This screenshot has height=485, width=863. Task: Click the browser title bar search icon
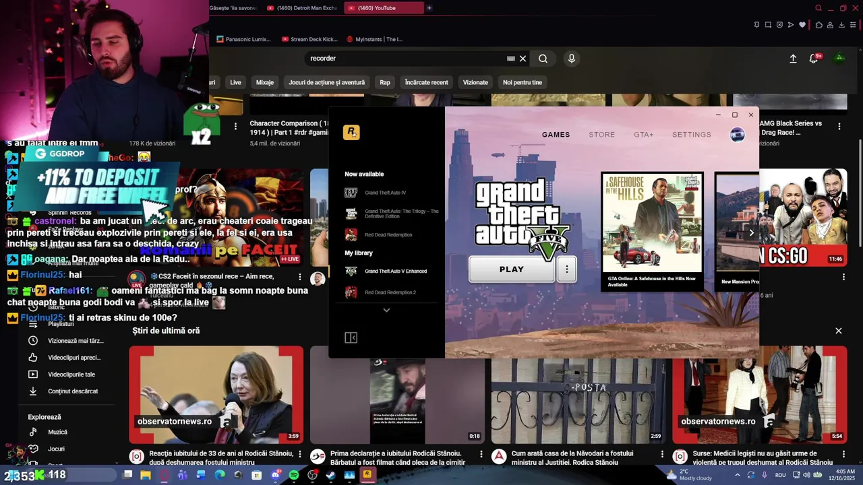819,8
